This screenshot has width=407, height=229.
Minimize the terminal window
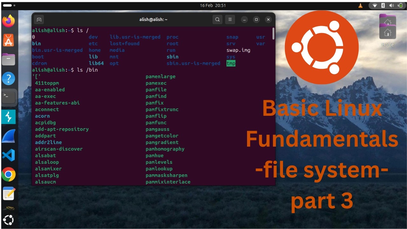click(244, 19)
